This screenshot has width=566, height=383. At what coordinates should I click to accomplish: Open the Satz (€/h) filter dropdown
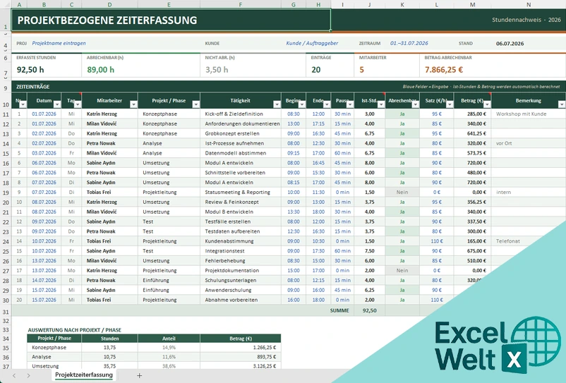(x=450, y=104)
